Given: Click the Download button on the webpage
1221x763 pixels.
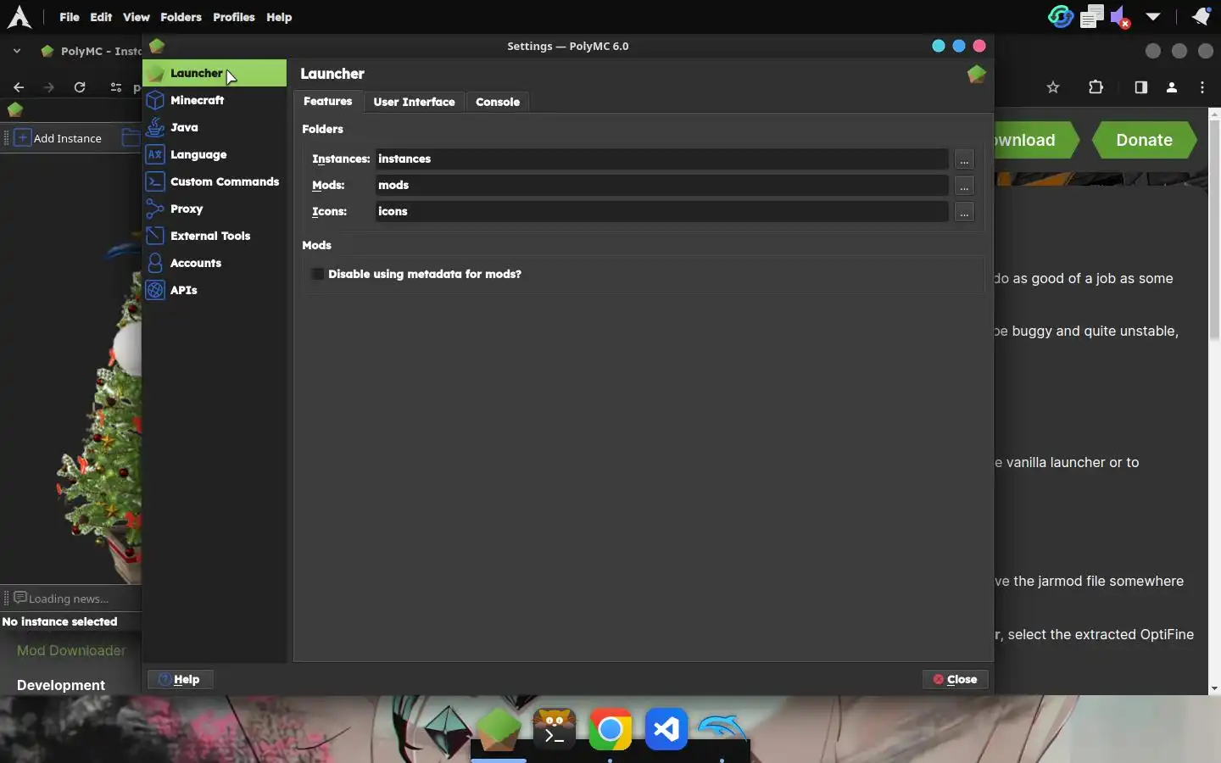Looking at the screenshot, I should pyautogui.click(x=1035, y=141).
